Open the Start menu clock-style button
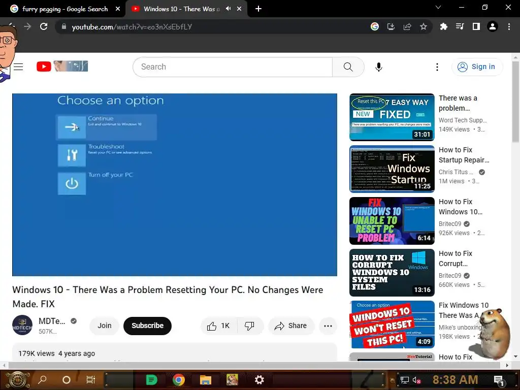 pyautogui.click(x=18, y=380)
